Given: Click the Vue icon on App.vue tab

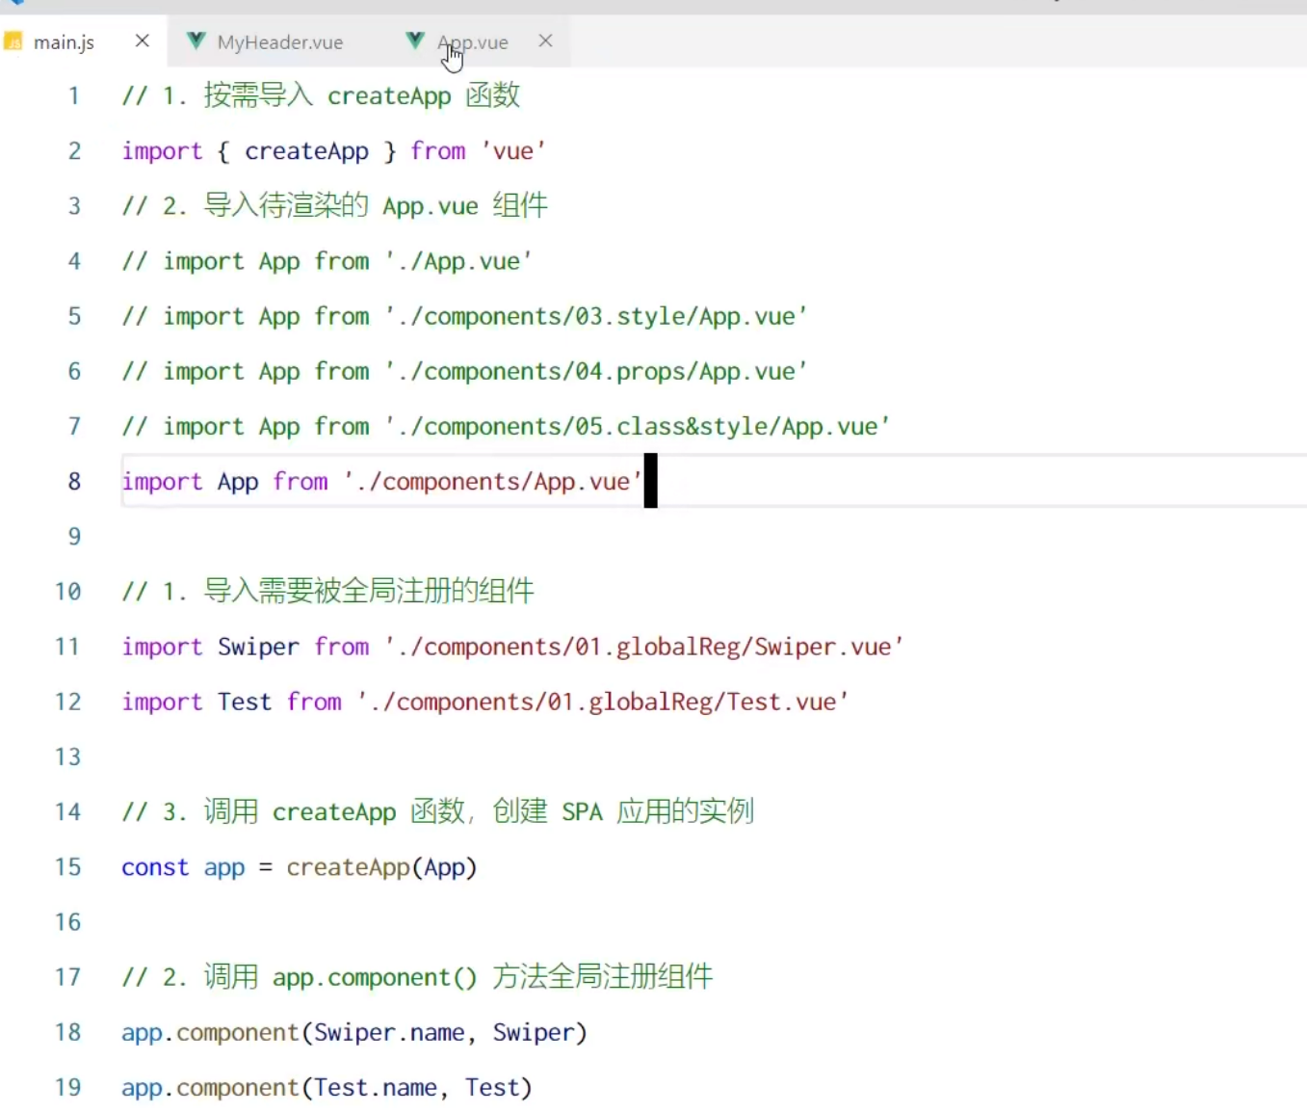Looking at the screenshot, I should (x=415, y=40).
